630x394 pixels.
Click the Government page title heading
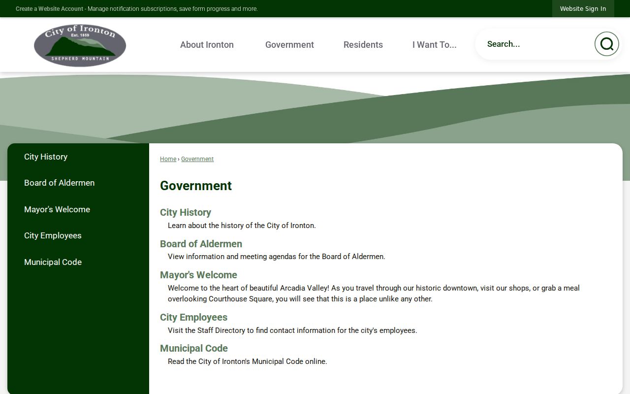[x=196, y=186]
